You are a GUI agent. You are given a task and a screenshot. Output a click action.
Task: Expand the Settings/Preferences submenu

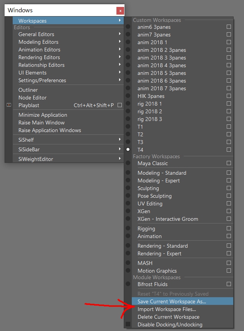(x=120, y=80)
